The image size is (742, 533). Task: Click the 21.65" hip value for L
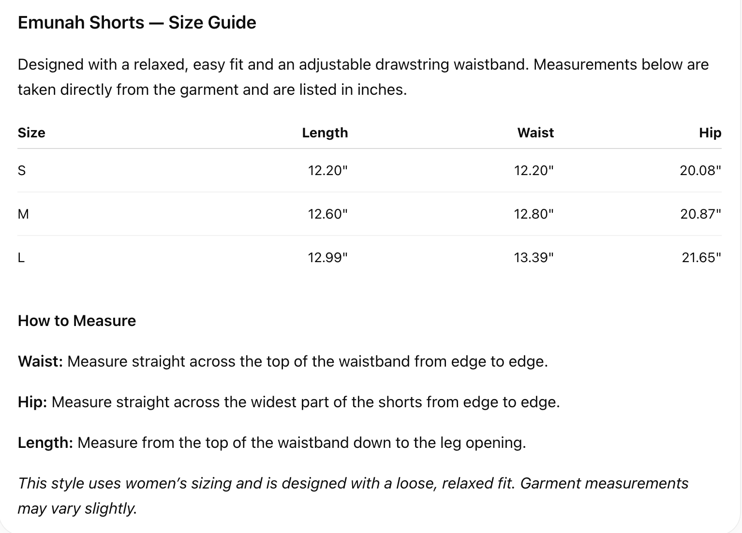pos(701,257)
